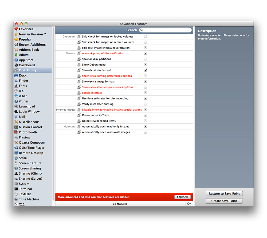Toggle Automatically open read-write images checkbox
The height and width of the screenshot is (238, 267).
point(146,132)
